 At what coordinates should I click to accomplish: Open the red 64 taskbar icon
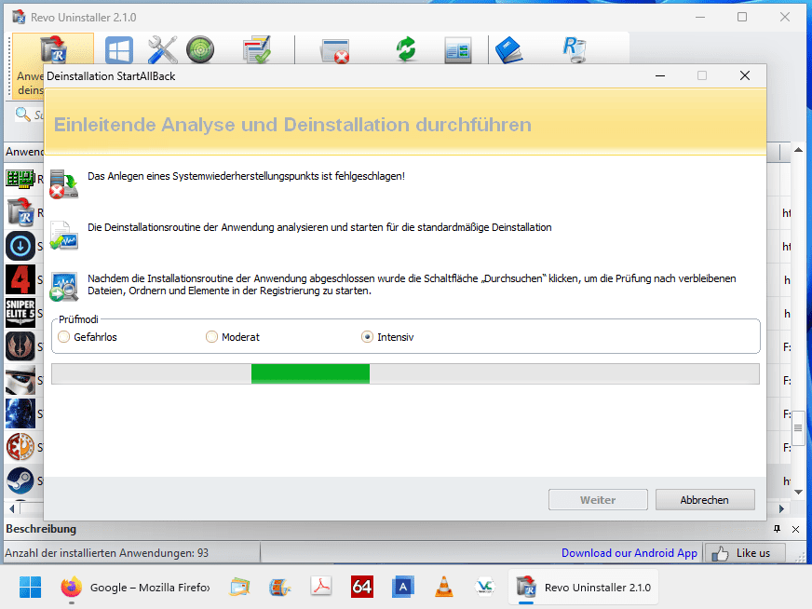362,587
